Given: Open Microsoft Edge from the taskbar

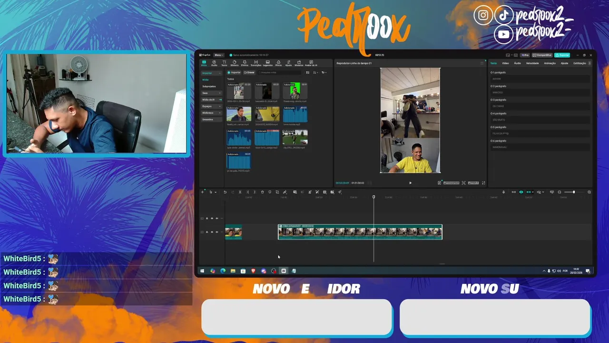Looking at the screenshot, I should pos(223,271).
